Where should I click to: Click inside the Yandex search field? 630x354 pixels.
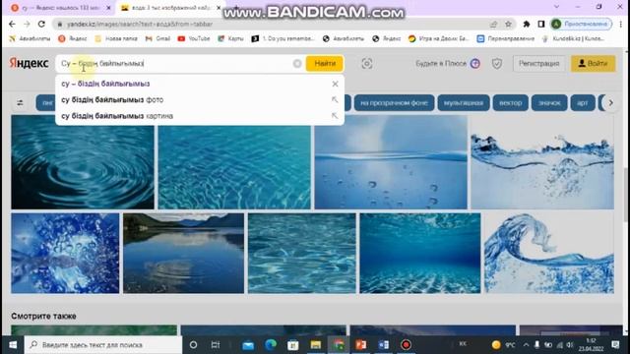(177, 63)
